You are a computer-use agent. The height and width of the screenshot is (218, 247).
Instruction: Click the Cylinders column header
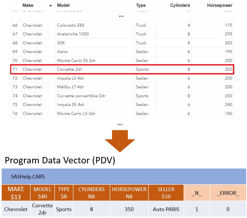click(x=180, y=5)
